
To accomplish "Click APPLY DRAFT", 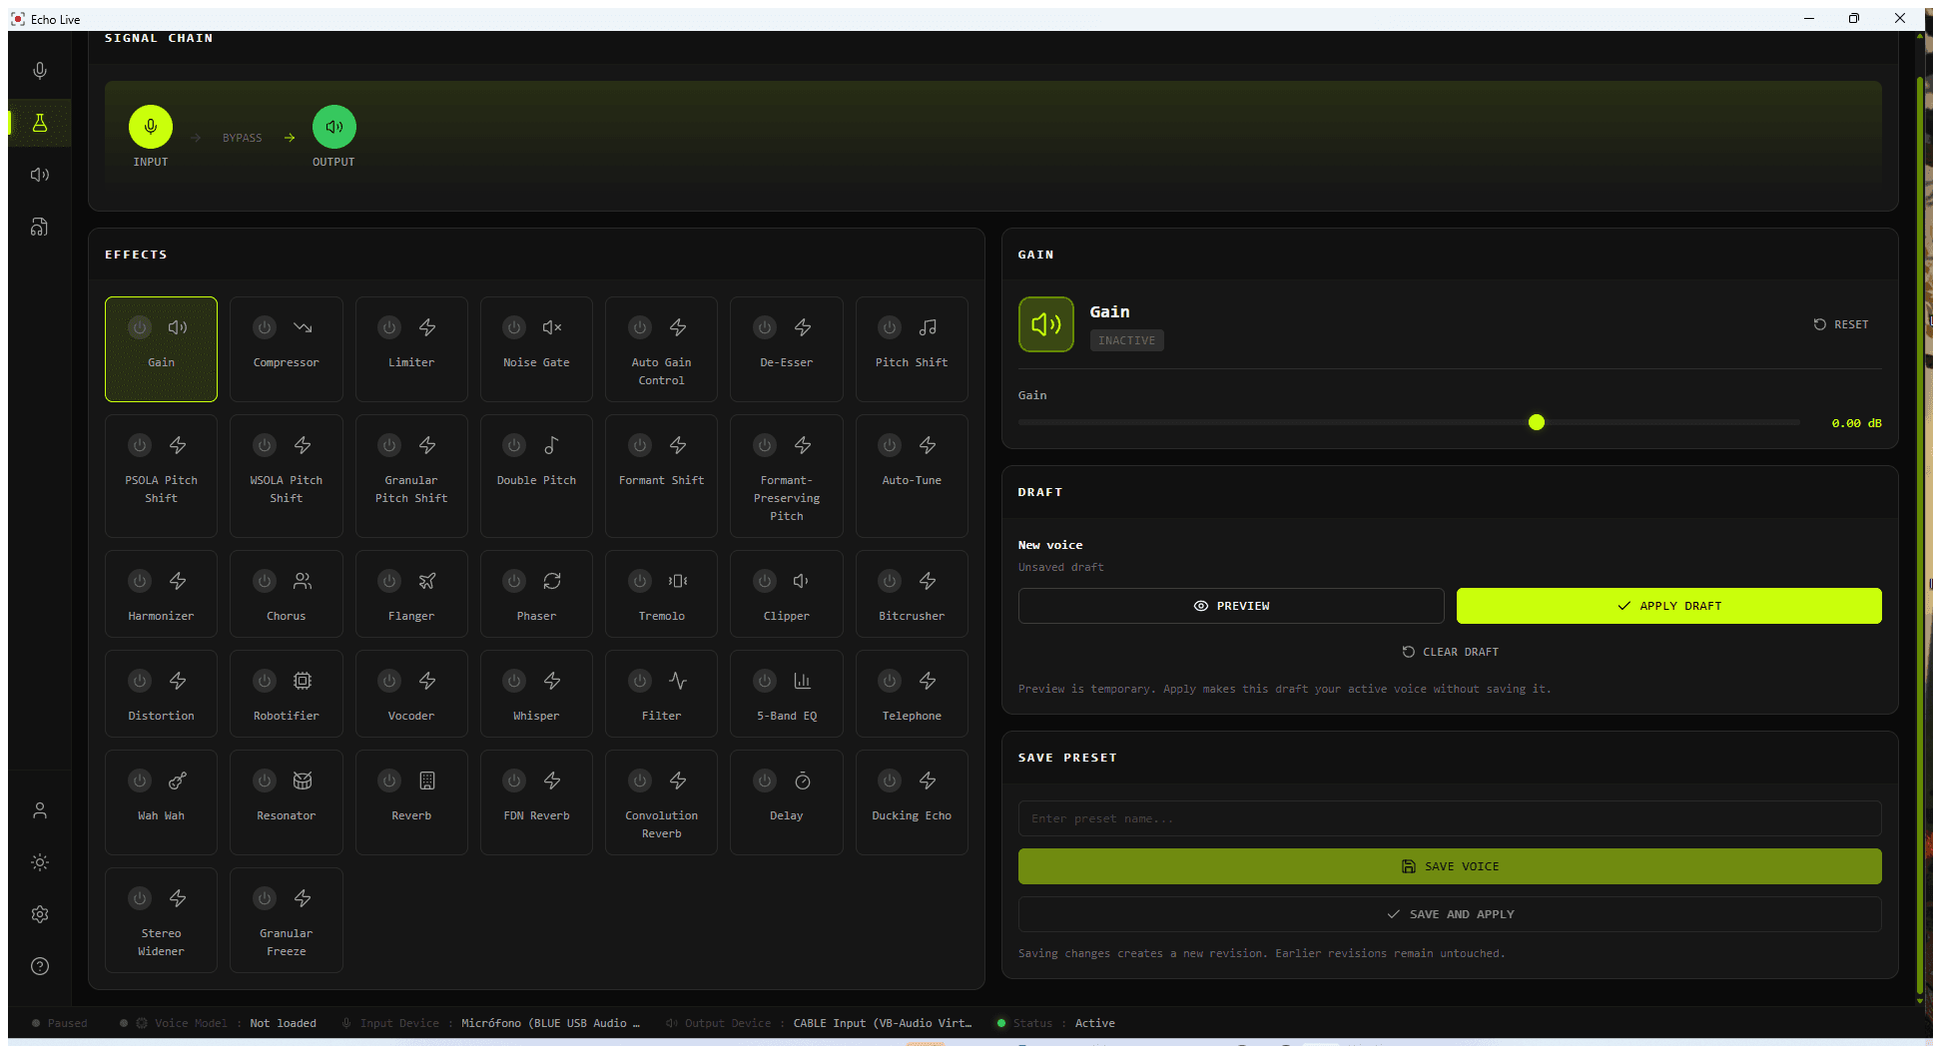I will click(1669, 606).
